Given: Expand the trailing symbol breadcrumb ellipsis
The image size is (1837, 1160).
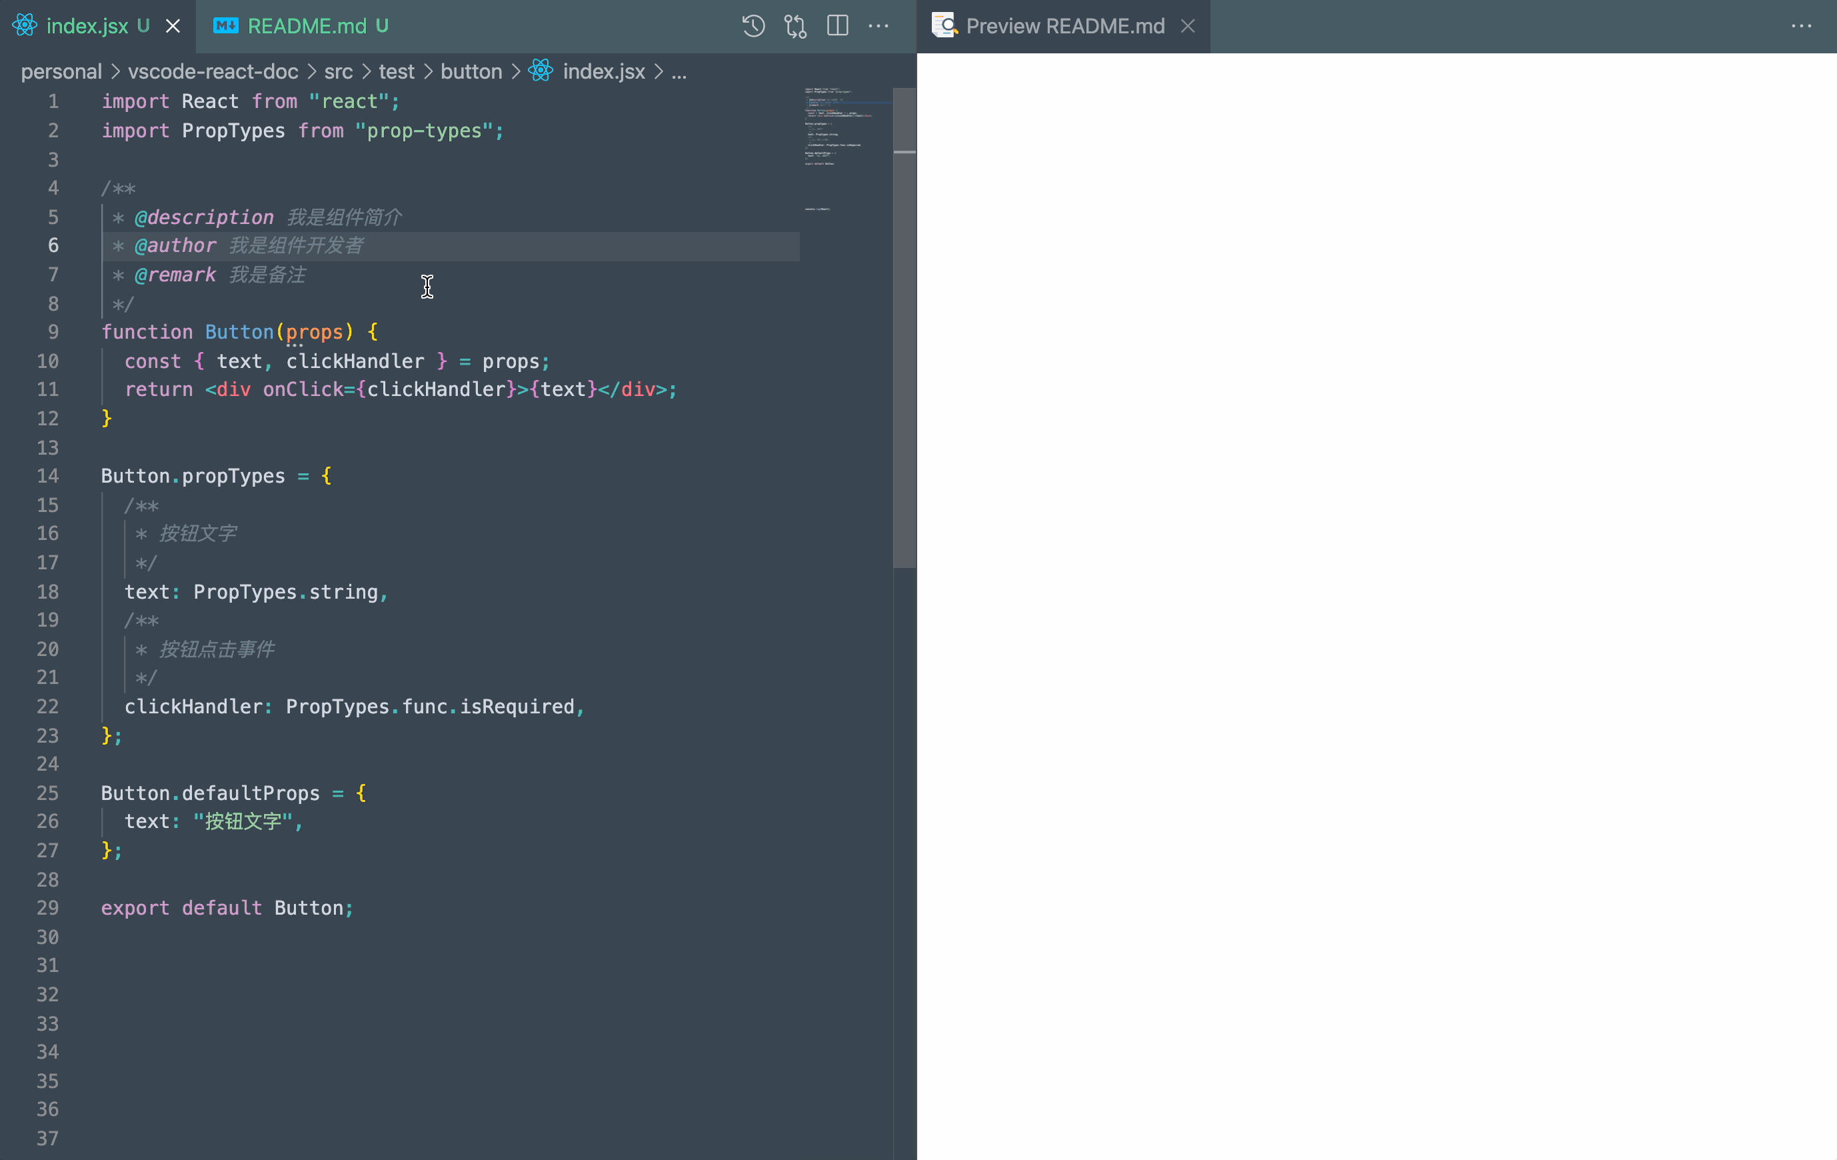Looking at the screenshot, I should click(680, 71).
